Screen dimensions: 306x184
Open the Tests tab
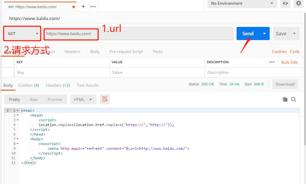pyautogui.click(x=157, y=52)
